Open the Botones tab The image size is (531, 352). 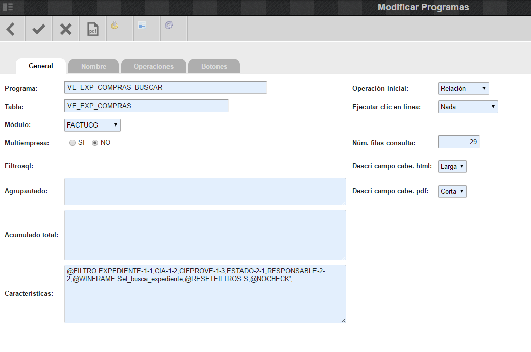coord(214,66)
